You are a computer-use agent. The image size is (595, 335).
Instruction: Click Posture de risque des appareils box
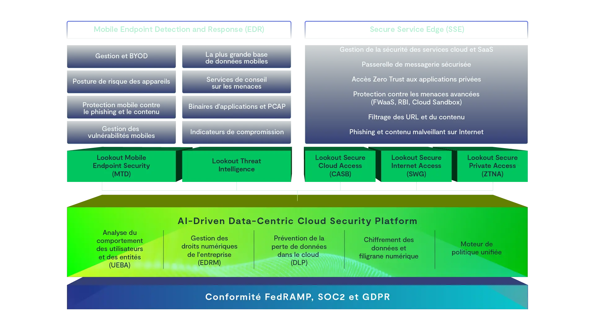[x=121, y=82]
